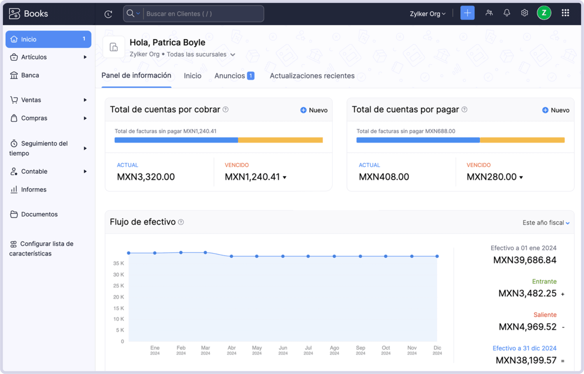Switch to the Anuncios tab
This screenshot has width=584, height=374.
click(230, 75)
